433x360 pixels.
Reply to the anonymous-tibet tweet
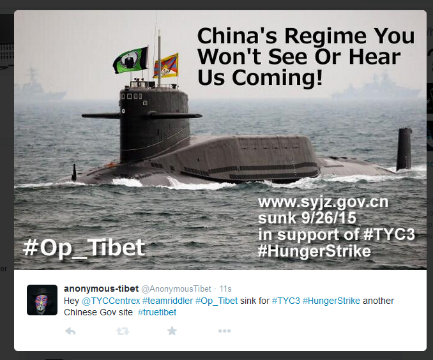[70, 331]
